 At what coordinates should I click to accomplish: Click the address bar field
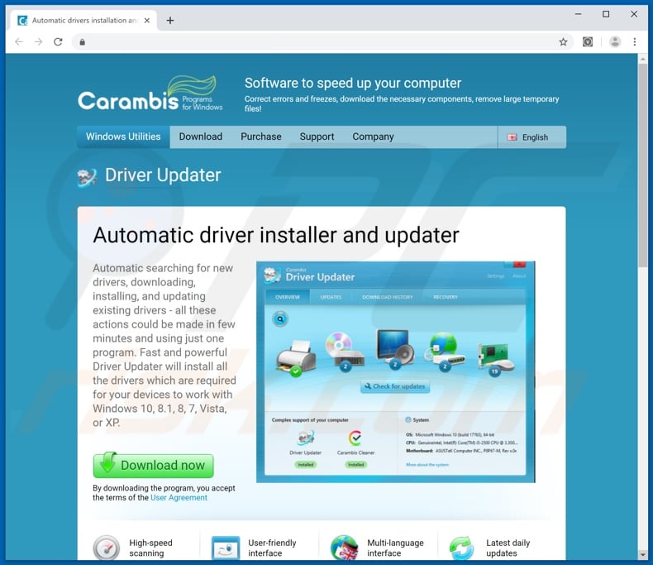[321, 41]
